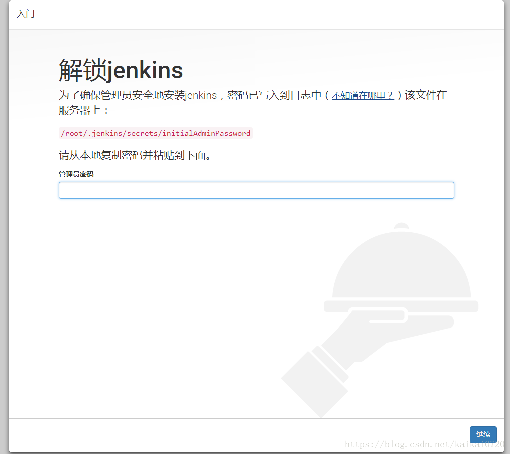The image size is (510, 454).
Task: Click the 入门 header title
Action: tap(25, 14)
